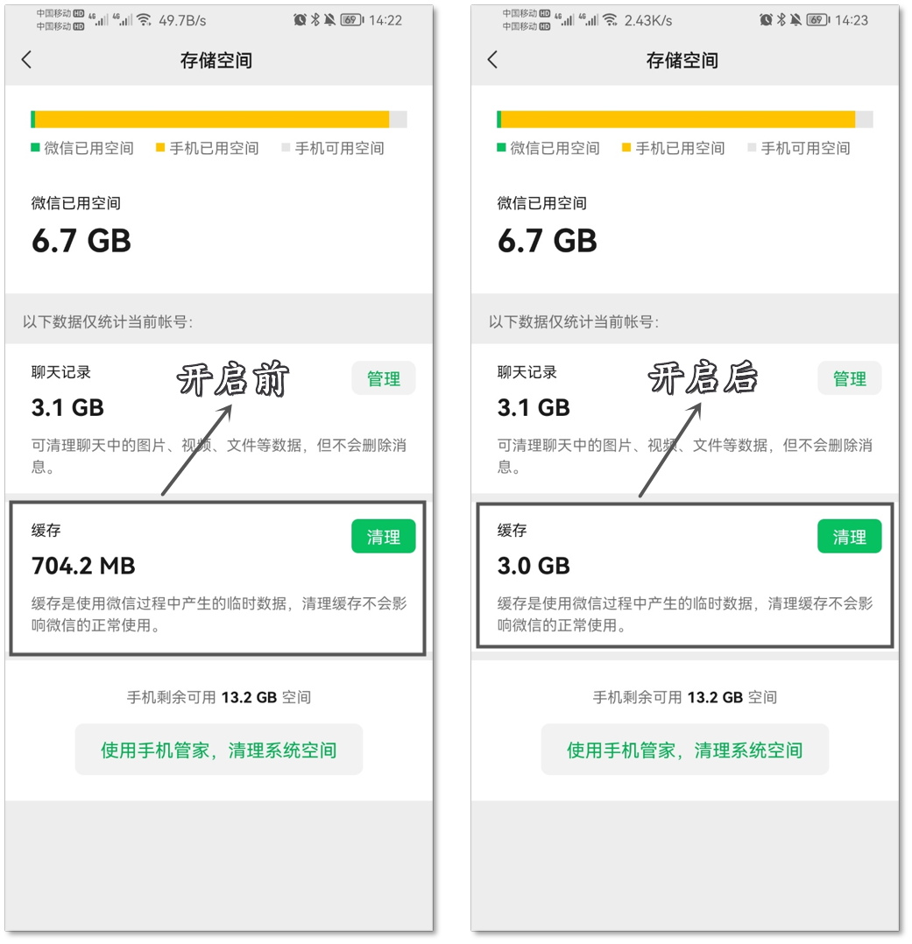Tap the back arrow on the right screenshot
This screenshot has height=944, width=912.
[492, 60]
